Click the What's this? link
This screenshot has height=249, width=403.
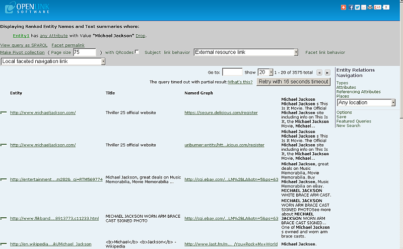point(240,82)
